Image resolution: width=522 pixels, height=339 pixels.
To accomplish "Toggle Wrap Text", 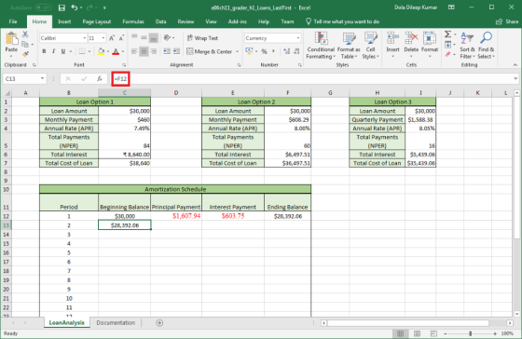I will pyautogui.click(x=202, y=38).
